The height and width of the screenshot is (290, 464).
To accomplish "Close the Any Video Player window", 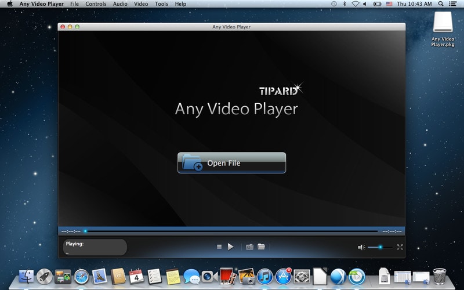I will [x=63, y=27].
